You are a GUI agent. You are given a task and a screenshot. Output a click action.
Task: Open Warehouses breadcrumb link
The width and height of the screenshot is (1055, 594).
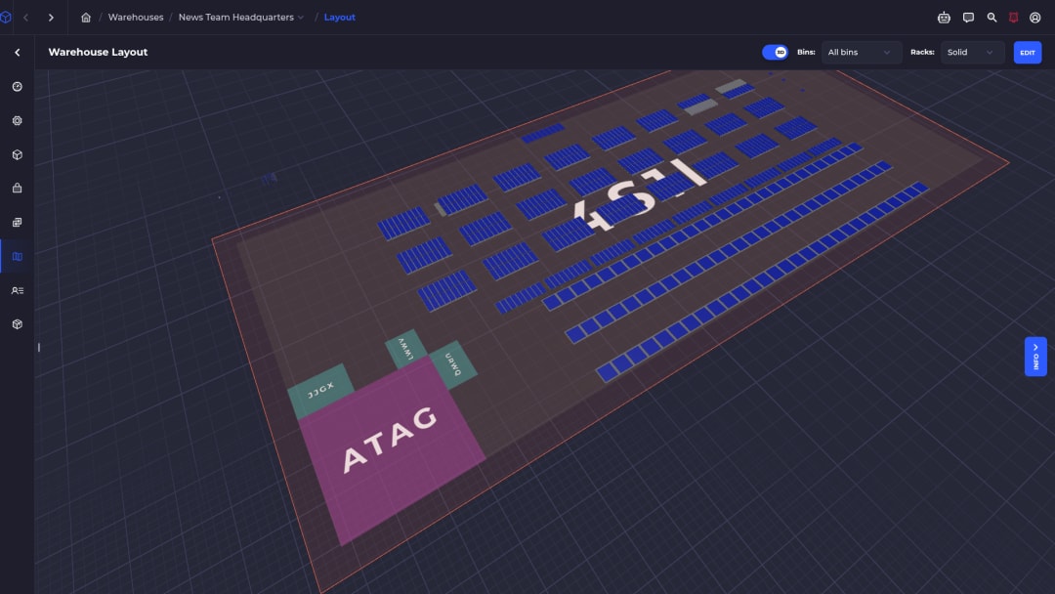136,18
